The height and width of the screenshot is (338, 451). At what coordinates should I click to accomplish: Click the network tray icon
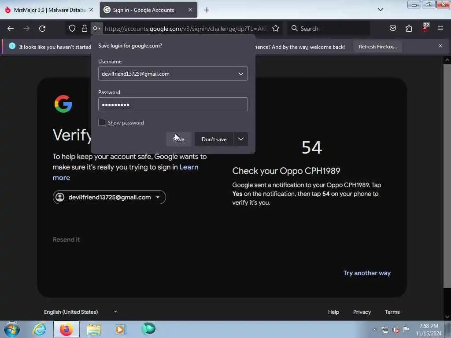[385, 330]
